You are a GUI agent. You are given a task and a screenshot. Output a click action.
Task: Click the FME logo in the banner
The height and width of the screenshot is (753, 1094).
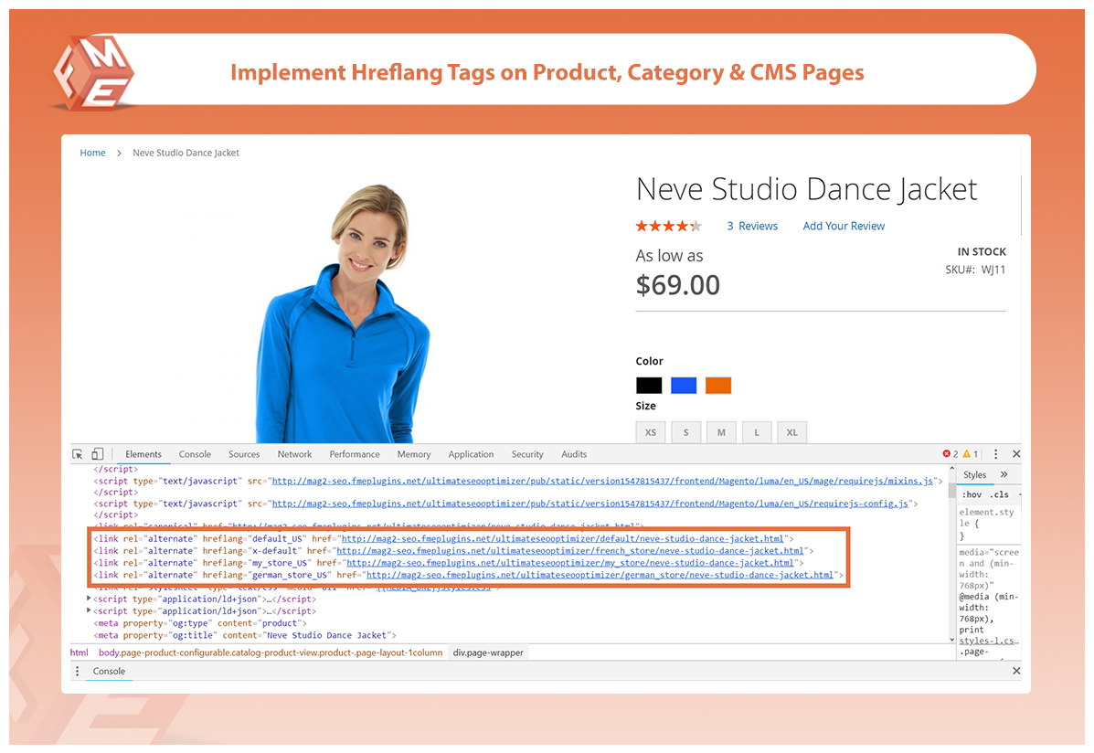[92, 71]
